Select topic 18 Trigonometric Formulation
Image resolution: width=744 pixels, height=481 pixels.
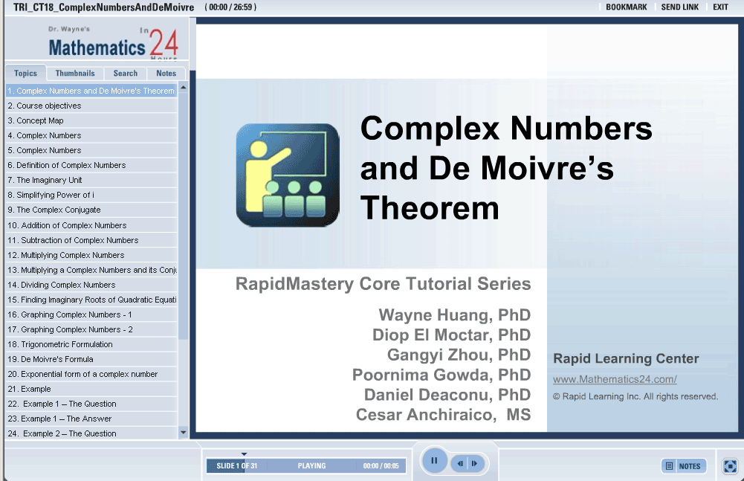click(91, 344)
